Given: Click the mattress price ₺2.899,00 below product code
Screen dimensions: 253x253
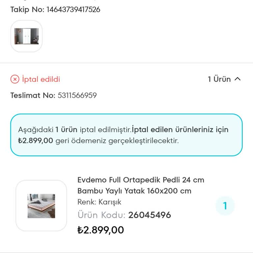Looking at the screenshot, I should pyautogui.click(x=100, y=230).
